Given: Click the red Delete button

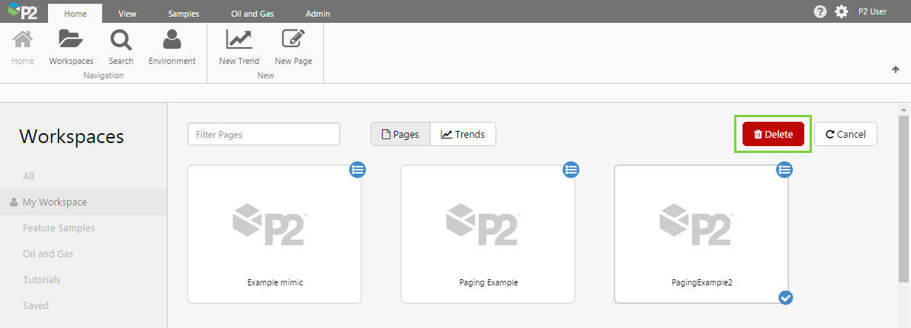Looking at the screenshot, I should pos(773,134).
